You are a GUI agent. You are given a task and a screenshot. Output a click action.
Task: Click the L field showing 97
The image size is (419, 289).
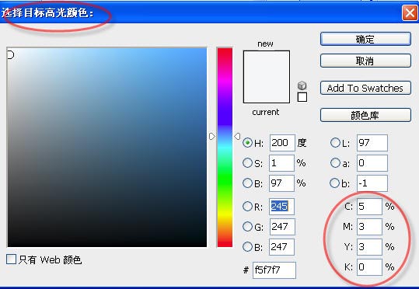click(372, 143)
